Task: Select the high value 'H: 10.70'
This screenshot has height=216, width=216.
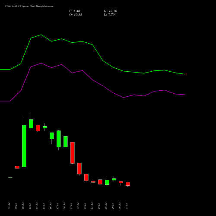Action: (110, 11)
